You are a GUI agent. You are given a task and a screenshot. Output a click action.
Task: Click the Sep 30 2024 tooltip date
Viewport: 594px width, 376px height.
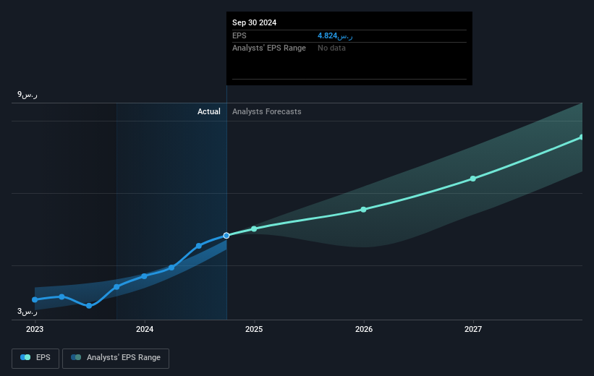(x=254, y=22)
